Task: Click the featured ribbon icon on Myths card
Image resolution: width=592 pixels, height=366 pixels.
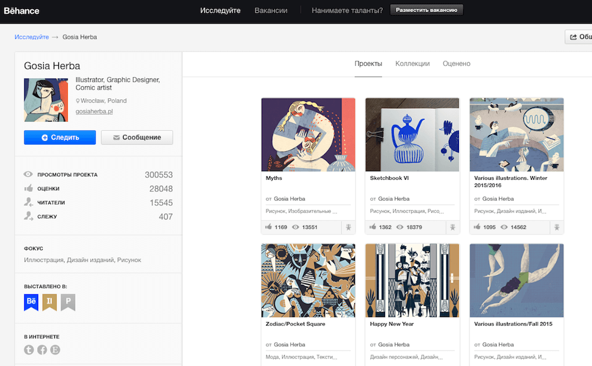Action: tap(348, 228)
